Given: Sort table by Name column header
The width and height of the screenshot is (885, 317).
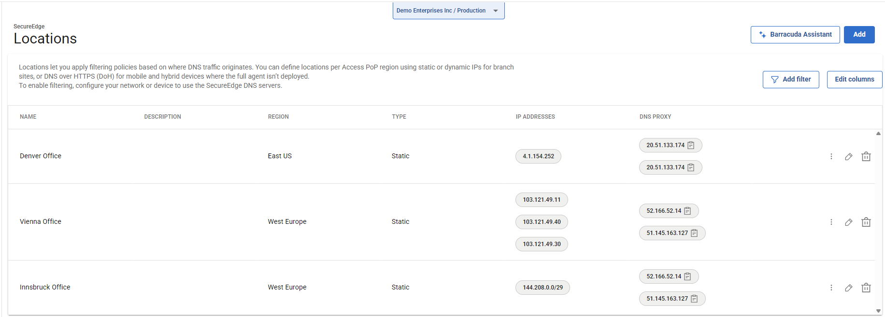Looking at the screenshot, I should click(x=28, y=117).
